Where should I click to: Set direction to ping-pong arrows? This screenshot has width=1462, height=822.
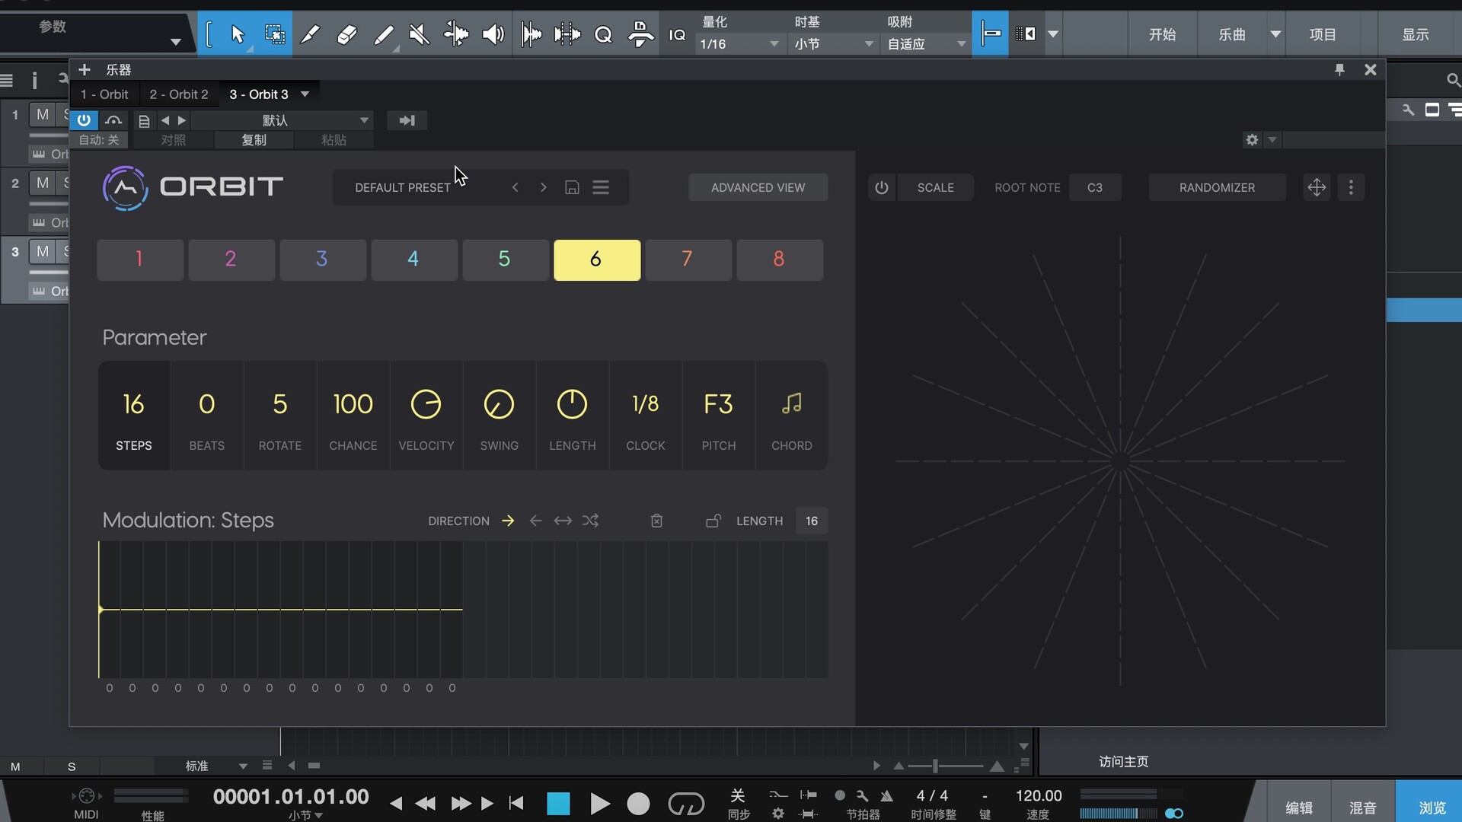coord(563,521)
